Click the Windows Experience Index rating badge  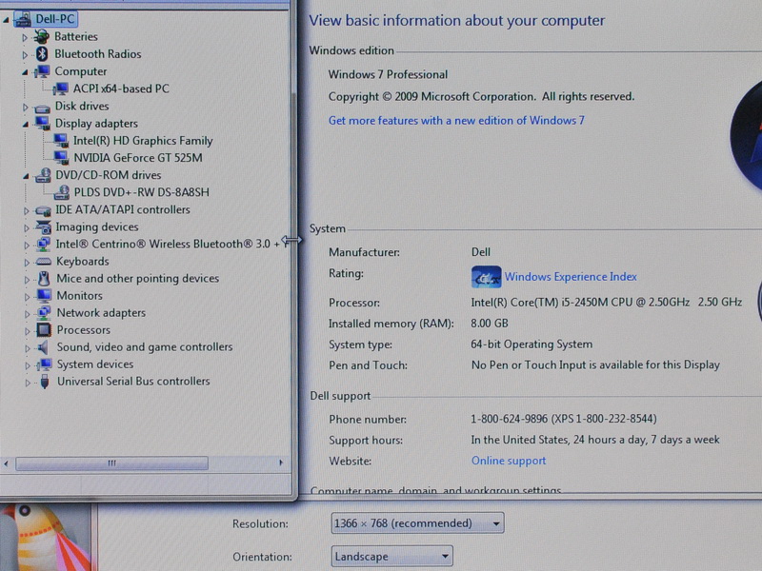click(x=486, y=277)
